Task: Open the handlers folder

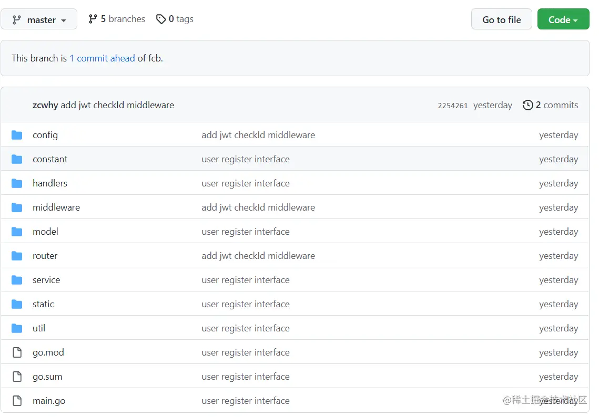Action: click(x=50, y=183)
